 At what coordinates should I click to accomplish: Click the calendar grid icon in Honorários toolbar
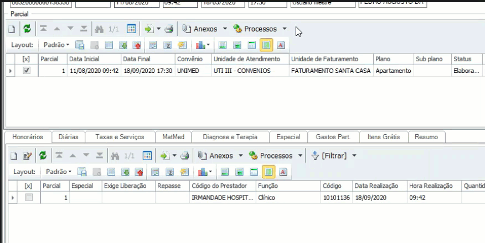(147, 156)
